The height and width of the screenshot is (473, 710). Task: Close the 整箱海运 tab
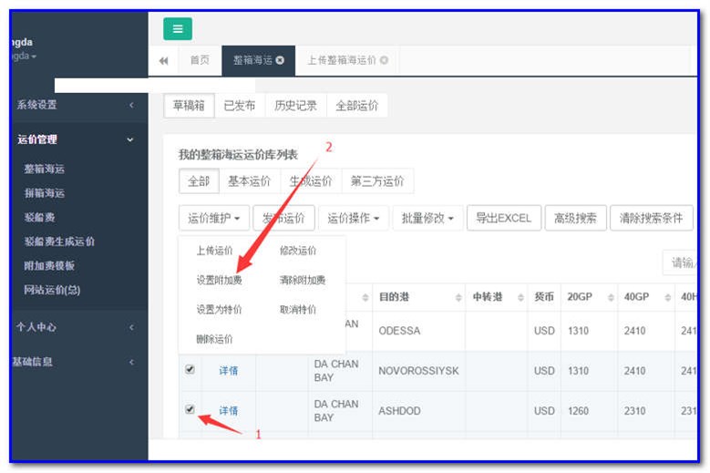280,60
